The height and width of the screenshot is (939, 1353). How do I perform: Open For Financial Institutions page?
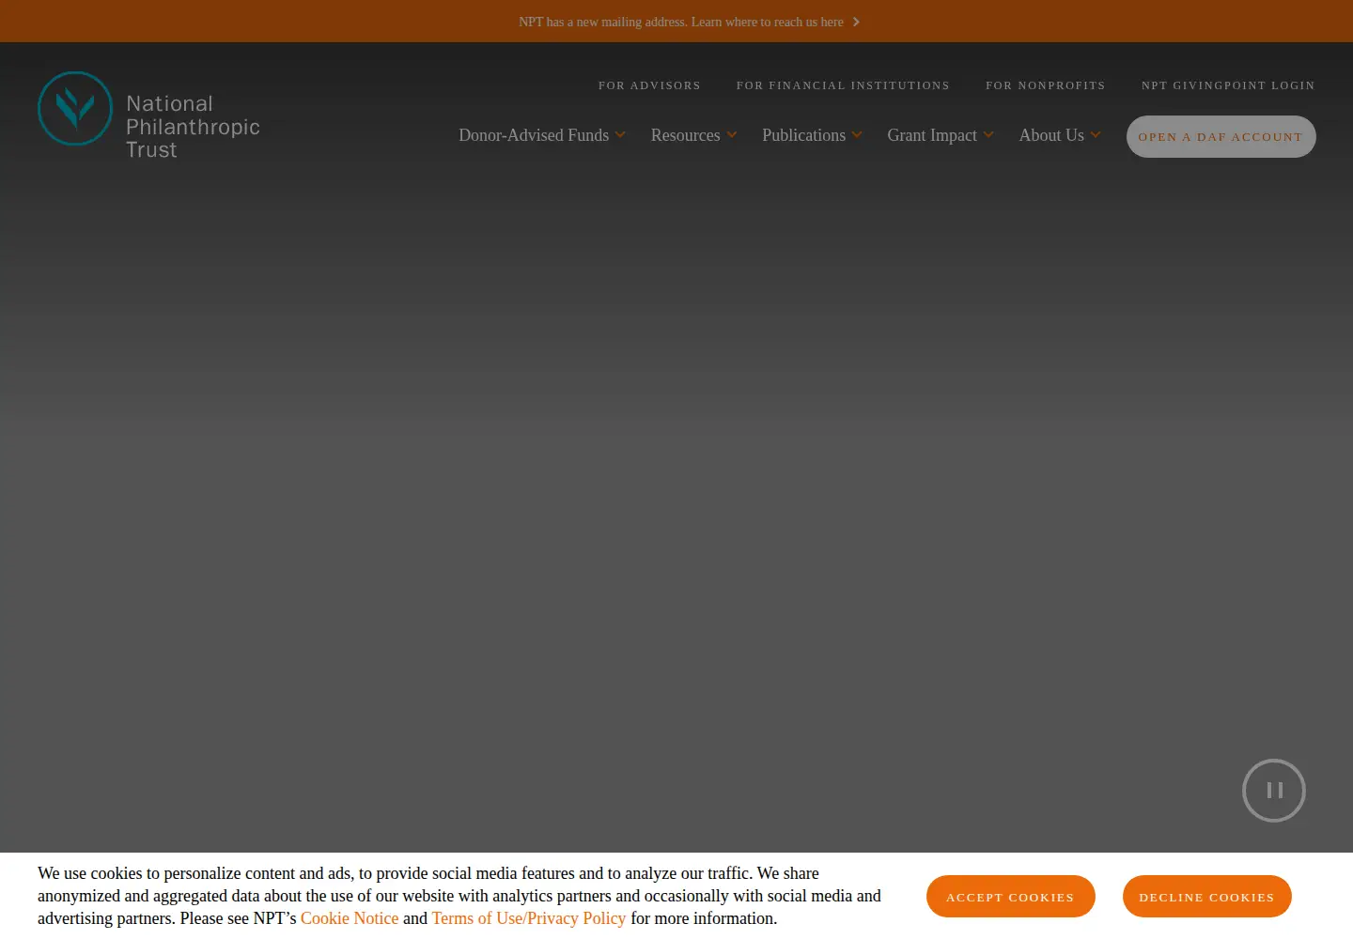[x=843, y=85]
